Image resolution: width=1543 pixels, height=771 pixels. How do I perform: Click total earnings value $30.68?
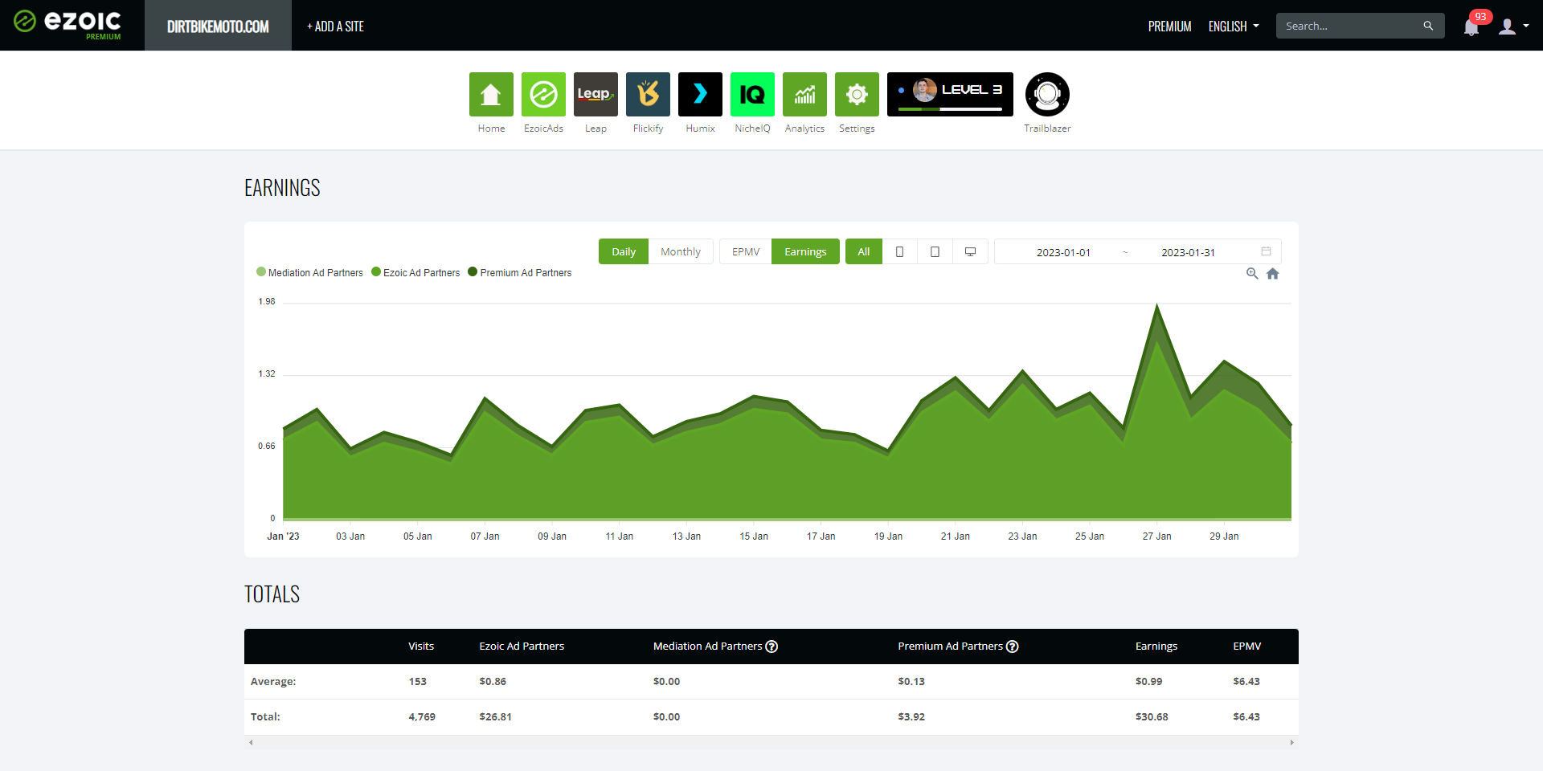[x=1152, y=716]
